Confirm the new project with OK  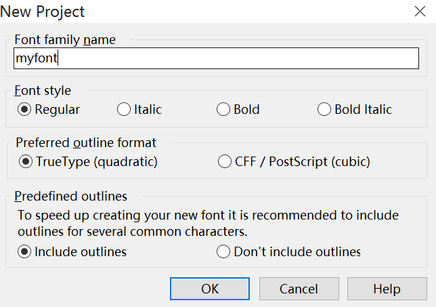(x=210, y=289)
